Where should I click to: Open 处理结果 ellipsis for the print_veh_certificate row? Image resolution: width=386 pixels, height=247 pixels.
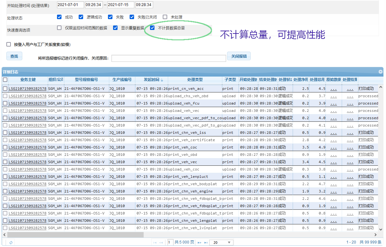click(x=350, y=140)
